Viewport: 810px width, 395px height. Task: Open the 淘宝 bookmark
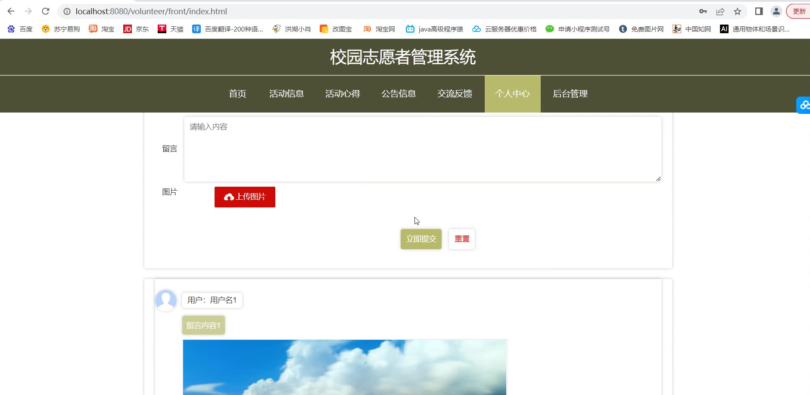tap(102, 29)
